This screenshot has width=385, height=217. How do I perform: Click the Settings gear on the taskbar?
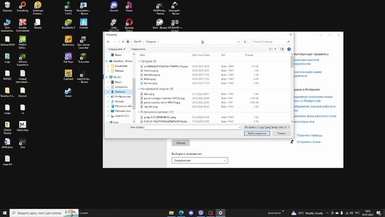pyautogui.click(x=221, y=213)
